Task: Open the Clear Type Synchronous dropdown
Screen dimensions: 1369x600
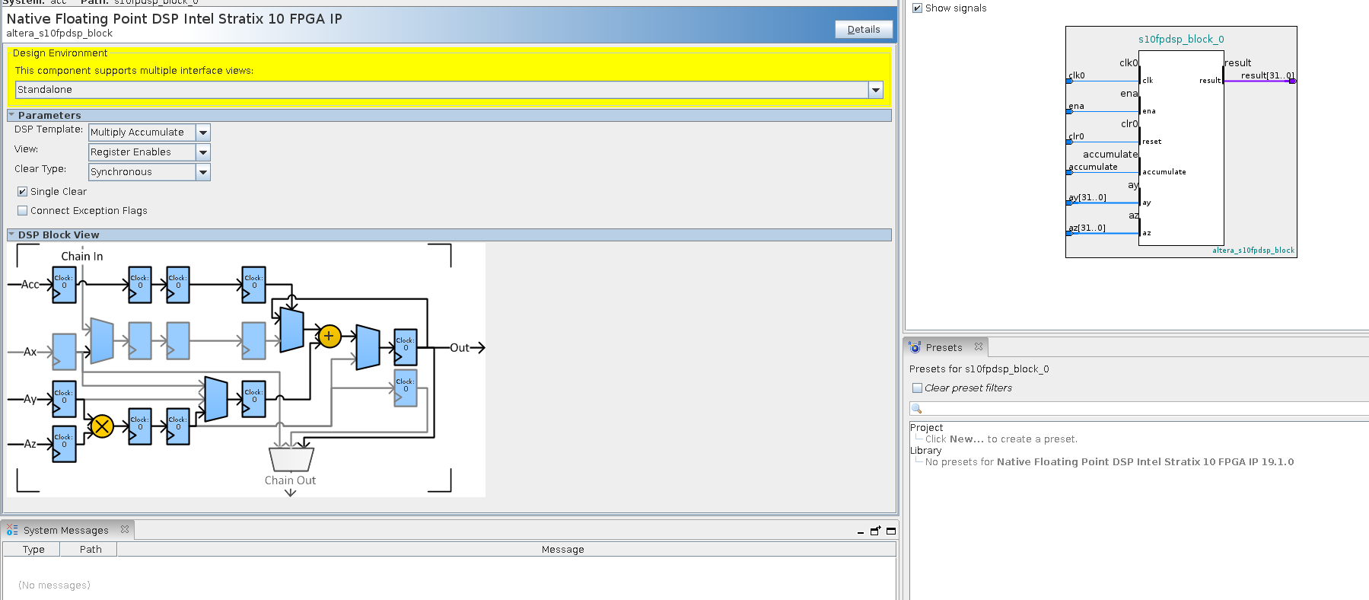Action: [x=203, y=172]
